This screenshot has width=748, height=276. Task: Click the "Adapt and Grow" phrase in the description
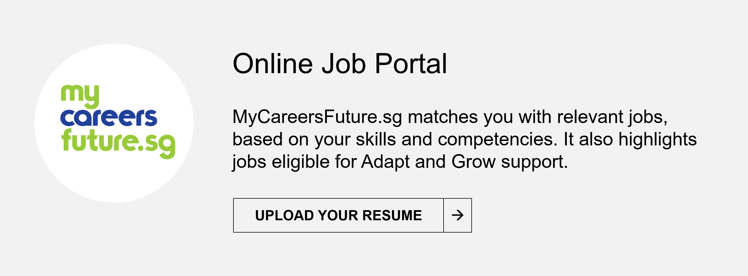coord(428,161)
